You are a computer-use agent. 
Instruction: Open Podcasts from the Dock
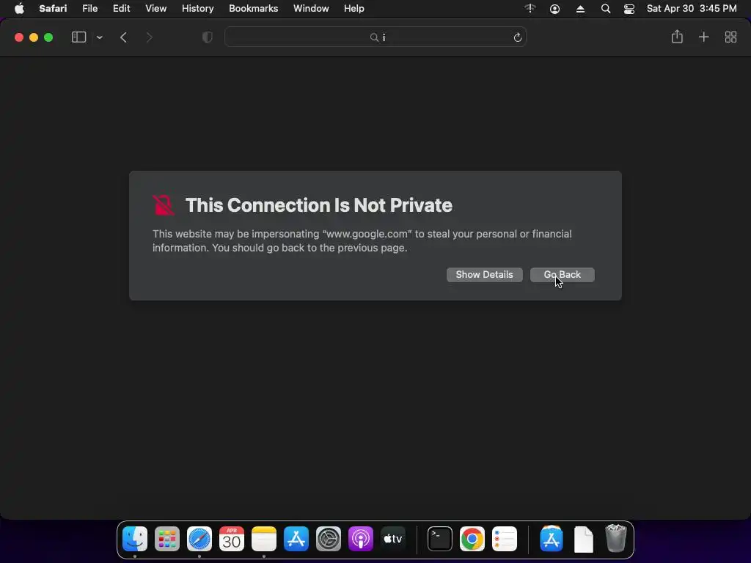tap(361, 539)
